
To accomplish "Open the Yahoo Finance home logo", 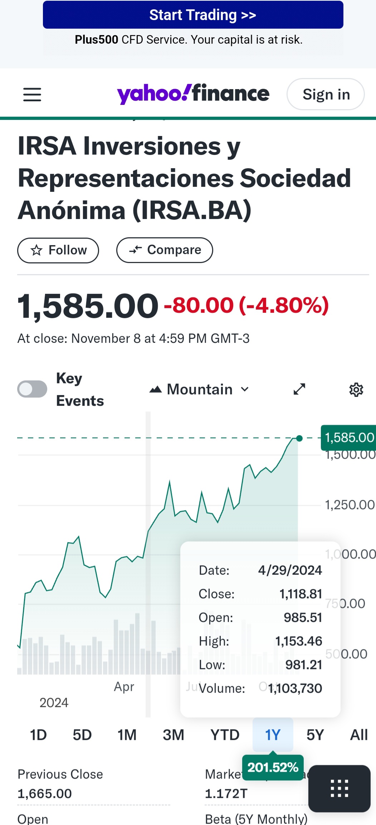I will coord(193,94).
